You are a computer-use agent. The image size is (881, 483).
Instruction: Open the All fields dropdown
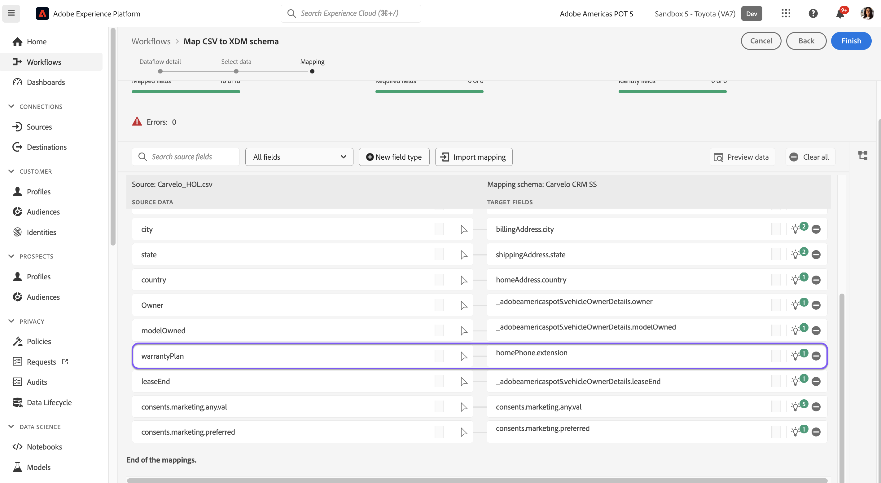(x=299, y=157)
